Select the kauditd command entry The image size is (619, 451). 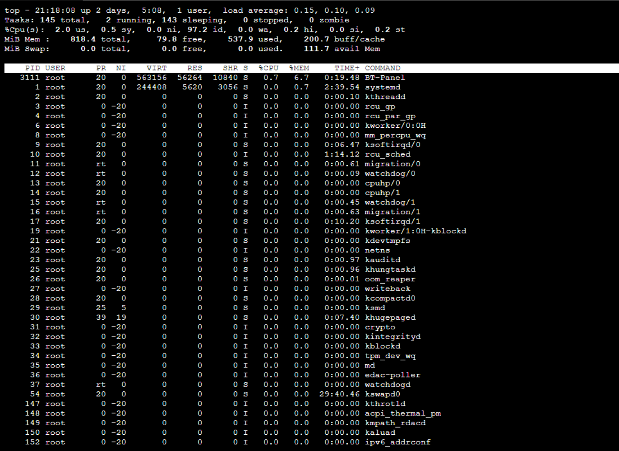[383, 260]
